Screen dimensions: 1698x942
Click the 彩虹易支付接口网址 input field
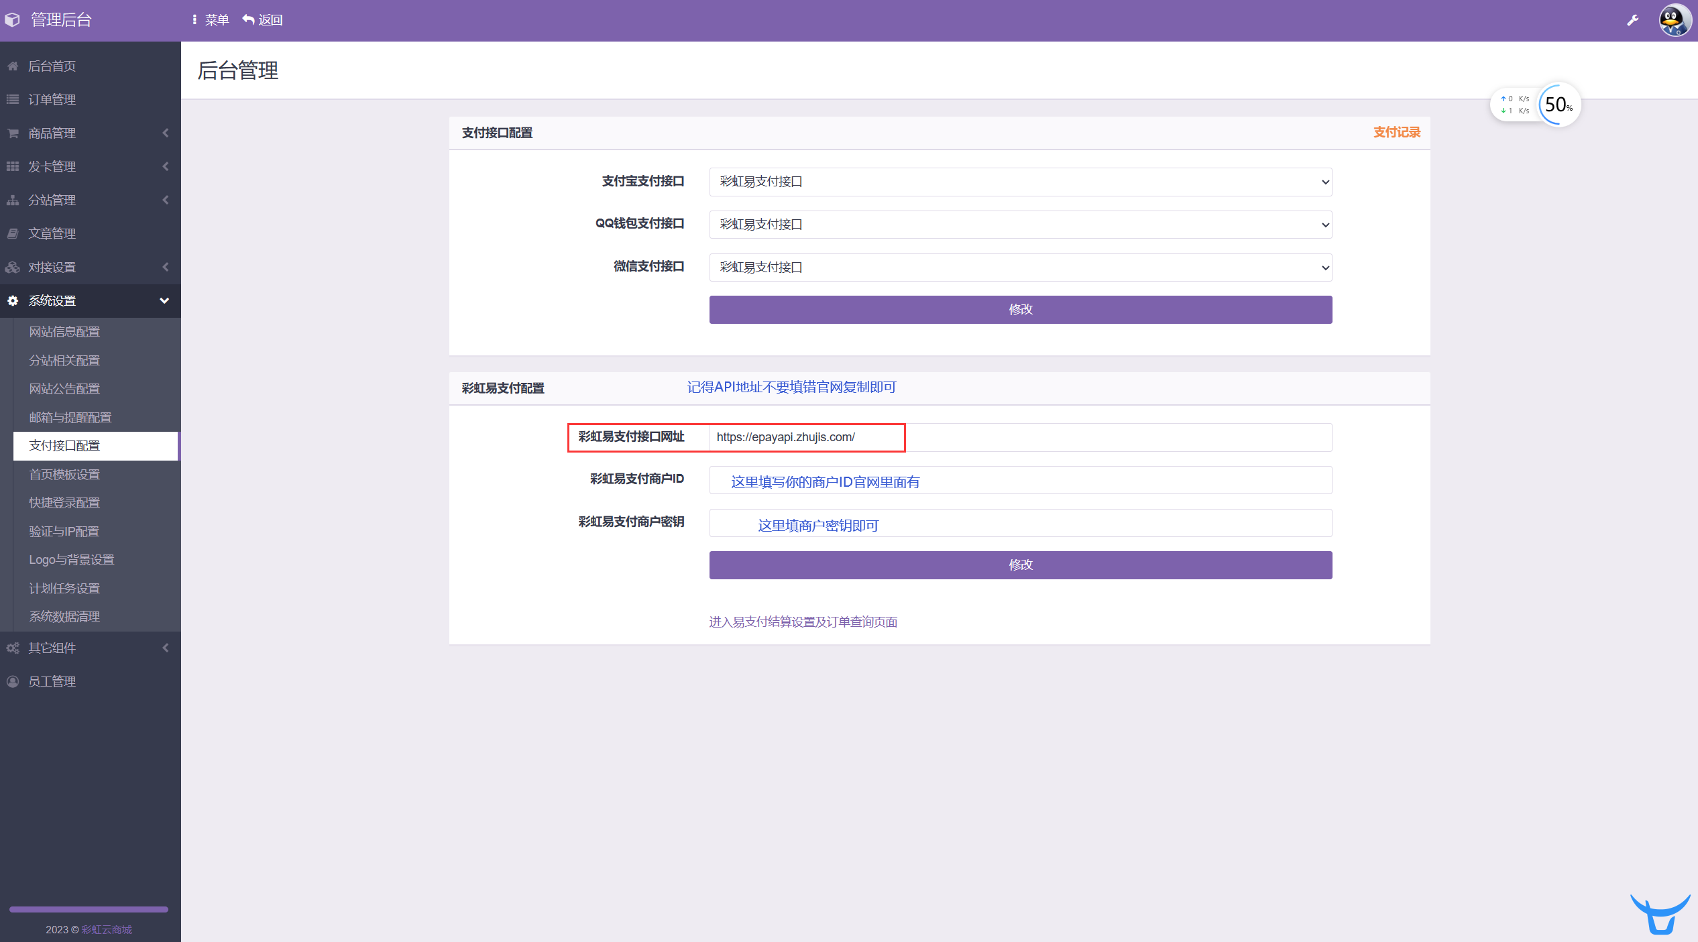[x=1020, y=437]
